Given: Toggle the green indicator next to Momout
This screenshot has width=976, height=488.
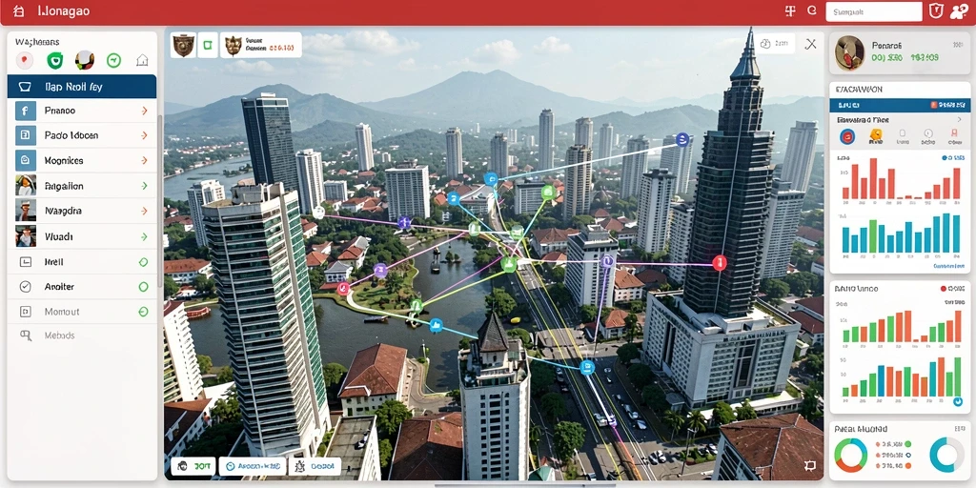Looking at the screenshot, I should point(143,312).
